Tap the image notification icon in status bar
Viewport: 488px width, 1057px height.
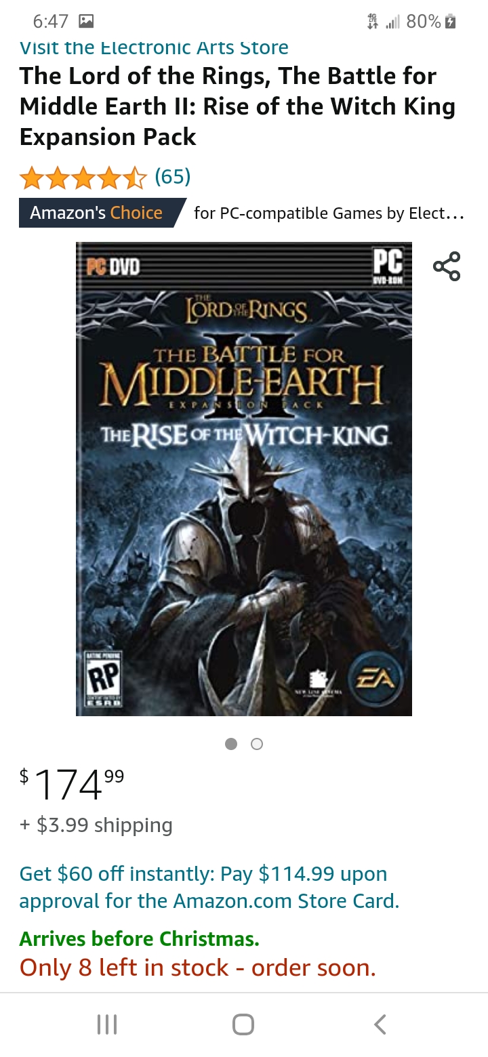(x=86, y=22)
